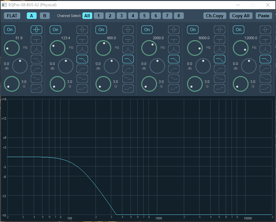
Task: Select the band-pass peak icon in the 8000.0 Hz band
Action: click(219, 49)
